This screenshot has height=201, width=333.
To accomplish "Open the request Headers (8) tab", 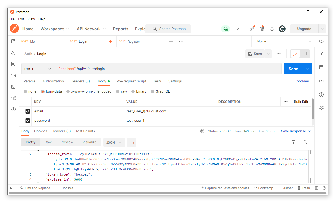I will point(80,81).
